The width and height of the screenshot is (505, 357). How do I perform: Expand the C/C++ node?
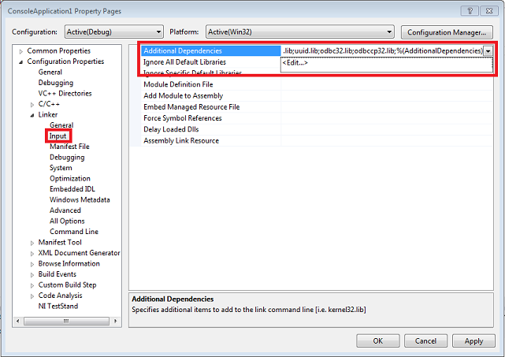pos(32,104)
